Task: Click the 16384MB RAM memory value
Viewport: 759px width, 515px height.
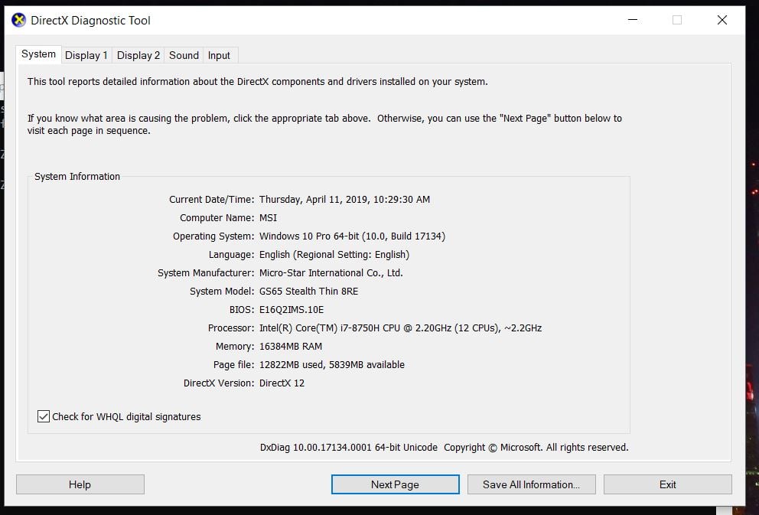Action: 291,347
